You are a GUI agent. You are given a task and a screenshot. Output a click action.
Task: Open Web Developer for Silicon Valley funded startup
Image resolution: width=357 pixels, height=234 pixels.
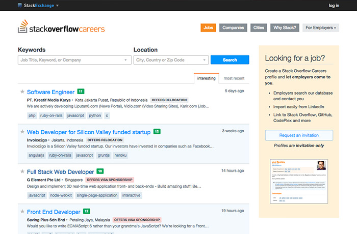[89, 132]
